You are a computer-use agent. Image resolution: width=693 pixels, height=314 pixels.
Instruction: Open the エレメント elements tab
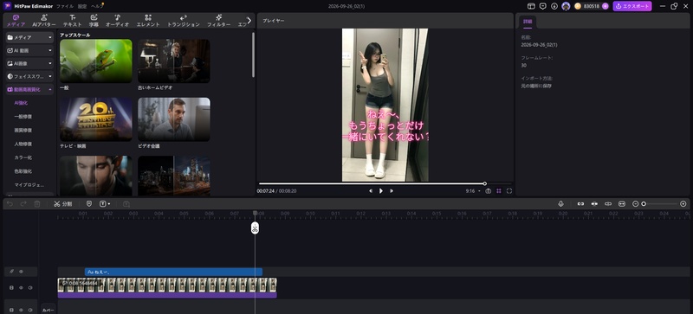148,21
